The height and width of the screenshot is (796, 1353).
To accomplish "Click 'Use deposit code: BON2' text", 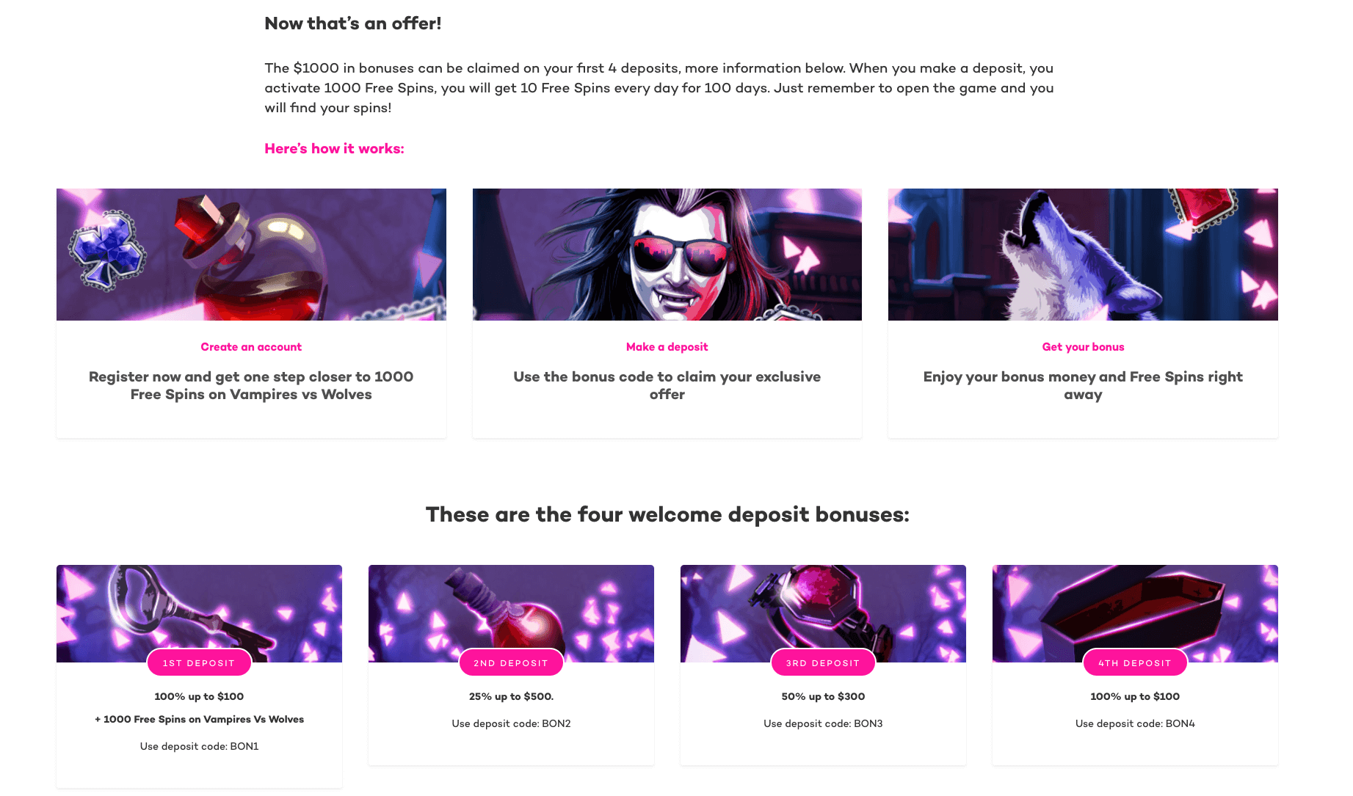I will coord(511,723).
